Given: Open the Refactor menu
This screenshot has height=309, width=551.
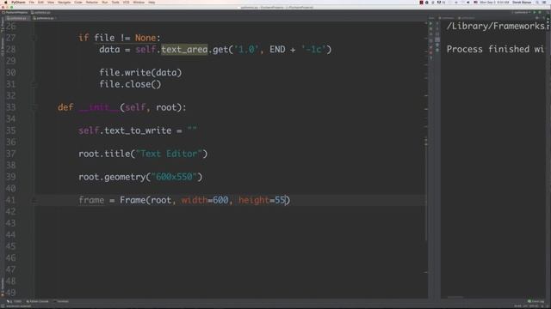Looking at the screenshot, I should (92, 2).
